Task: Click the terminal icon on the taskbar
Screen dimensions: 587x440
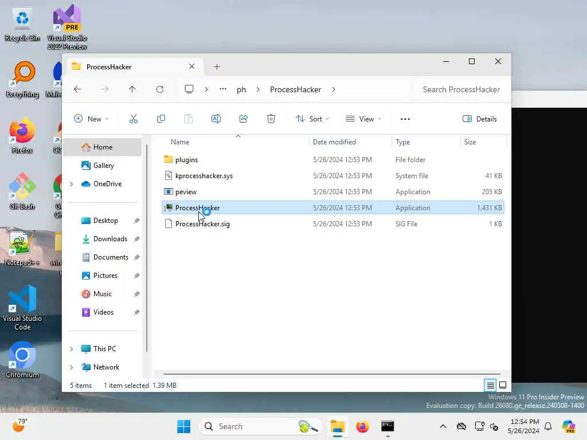Action: pos(388,426)
